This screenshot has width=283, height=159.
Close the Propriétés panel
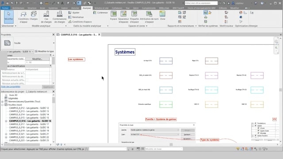(x=54, y=34)
